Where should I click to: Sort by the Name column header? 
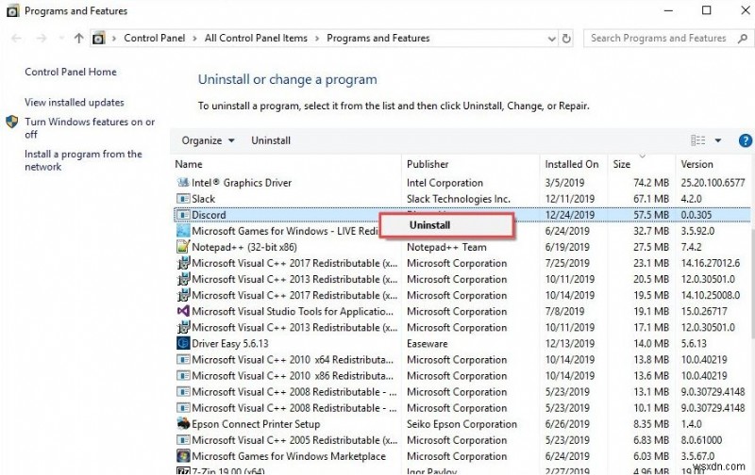(287, 164)
